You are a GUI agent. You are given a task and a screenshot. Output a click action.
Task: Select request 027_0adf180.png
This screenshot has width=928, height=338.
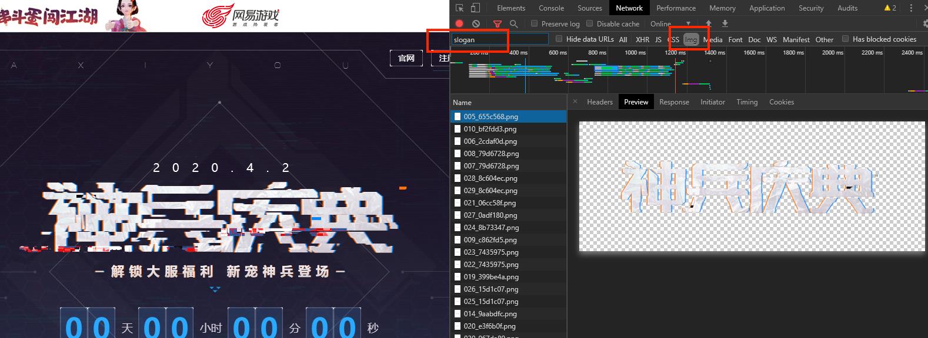(x=508, y=215)
